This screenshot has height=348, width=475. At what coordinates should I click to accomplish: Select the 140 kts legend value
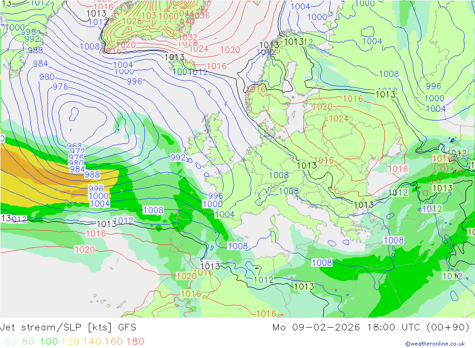click(x=92, y=341)
